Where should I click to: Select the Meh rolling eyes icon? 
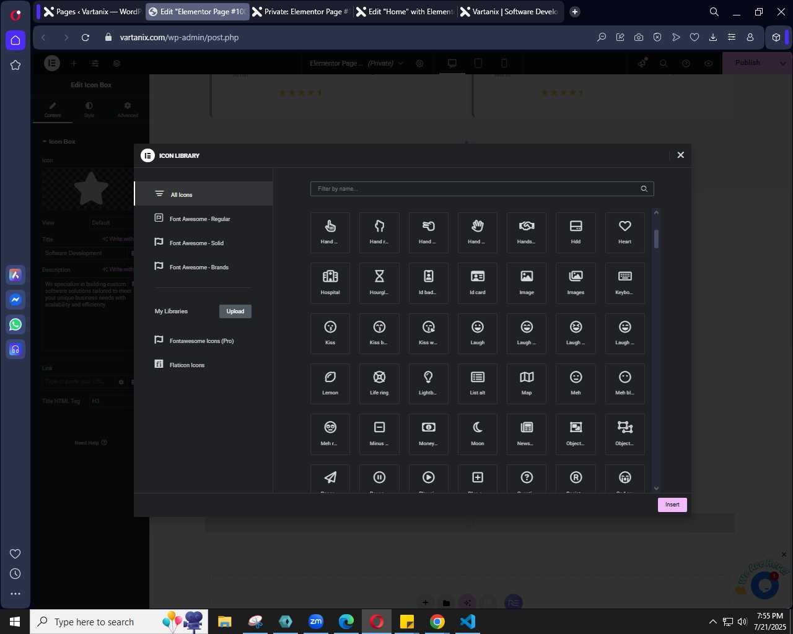[330, 434]
